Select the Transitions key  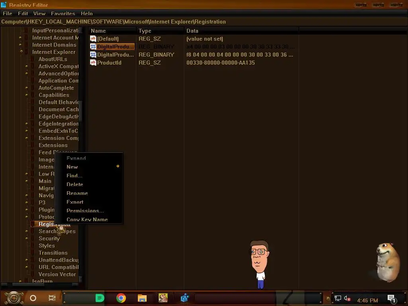click(x=53, y=253)
